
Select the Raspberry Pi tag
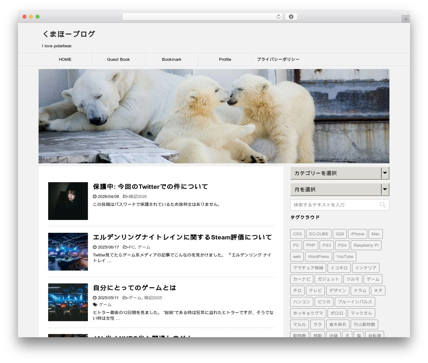(366, 245)
